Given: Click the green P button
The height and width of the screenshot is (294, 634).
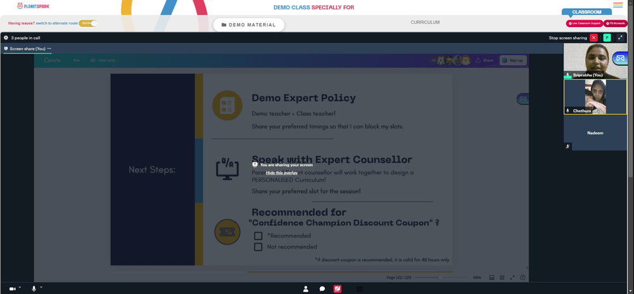Looking at the screenshot, I should pyautogui.click(x=607, y=37).
